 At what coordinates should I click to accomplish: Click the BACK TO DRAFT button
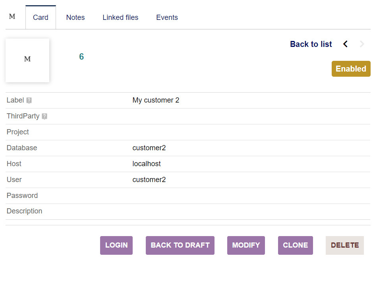180,245
